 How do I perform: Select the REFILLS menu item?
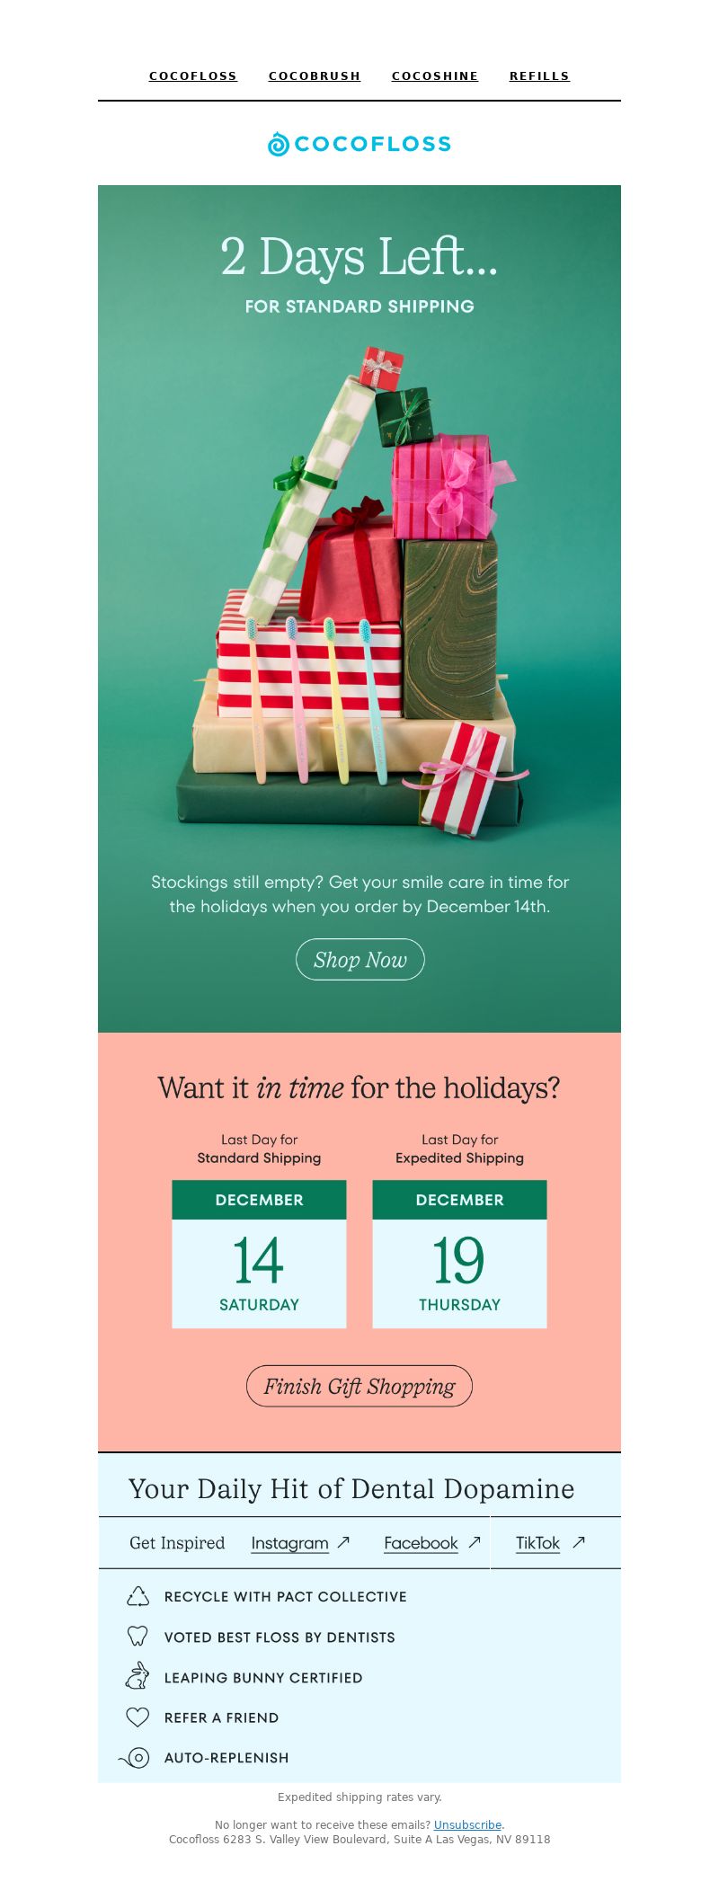tap(539, 76)
